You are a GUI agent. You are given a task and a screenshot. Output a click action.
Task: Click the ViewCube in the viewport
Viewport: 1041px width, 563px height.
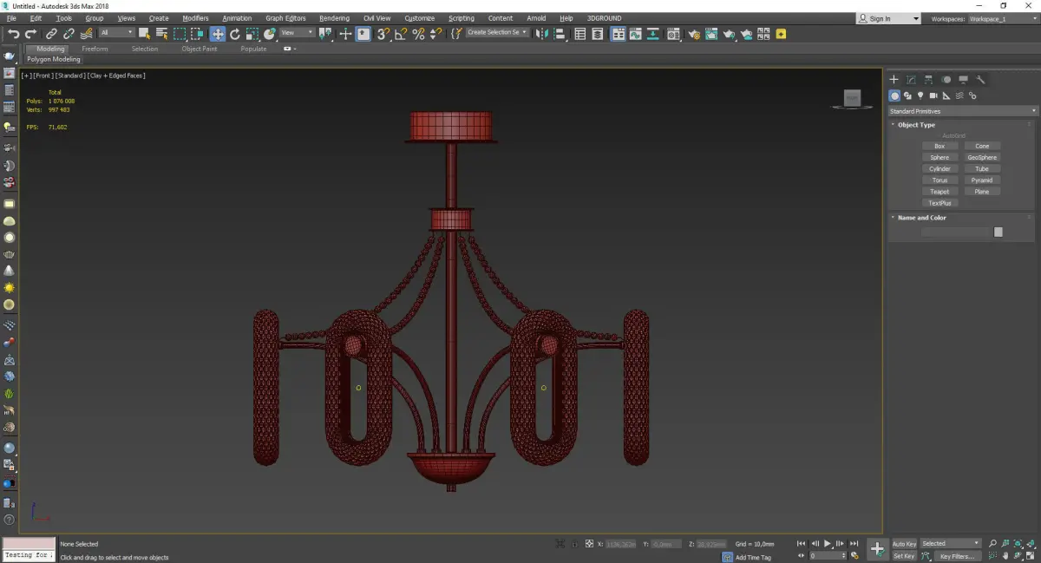(852, 99)
